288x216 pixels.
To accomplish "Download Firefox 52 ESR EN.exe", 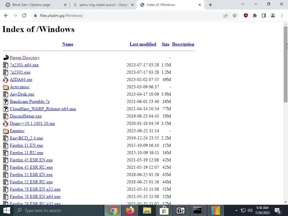I will coord(31,175).
